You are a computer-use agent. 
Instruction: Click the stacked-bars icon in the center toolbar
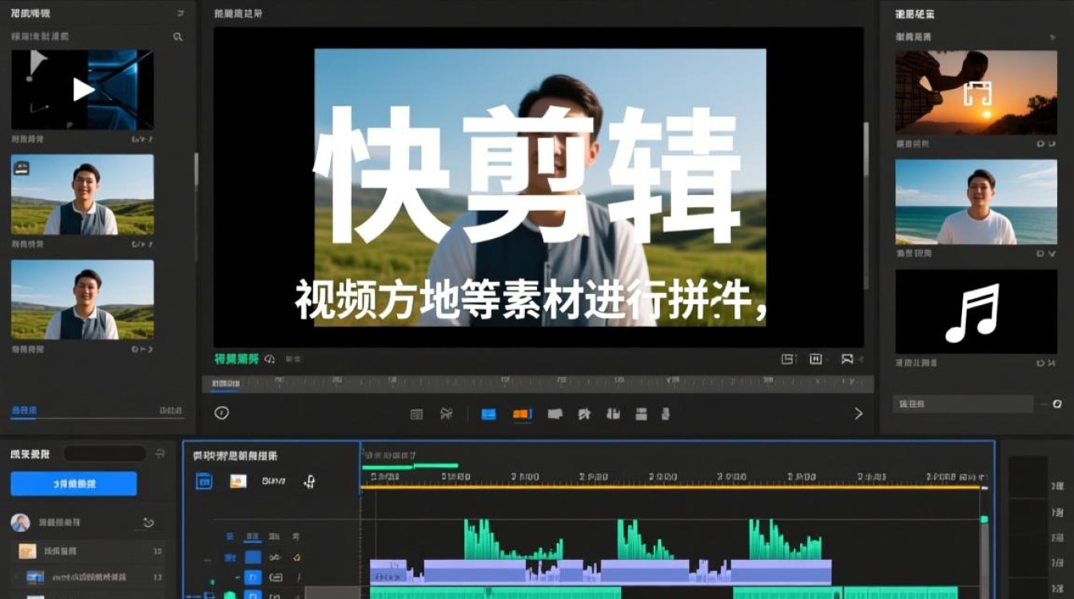(x=641, y=414)
